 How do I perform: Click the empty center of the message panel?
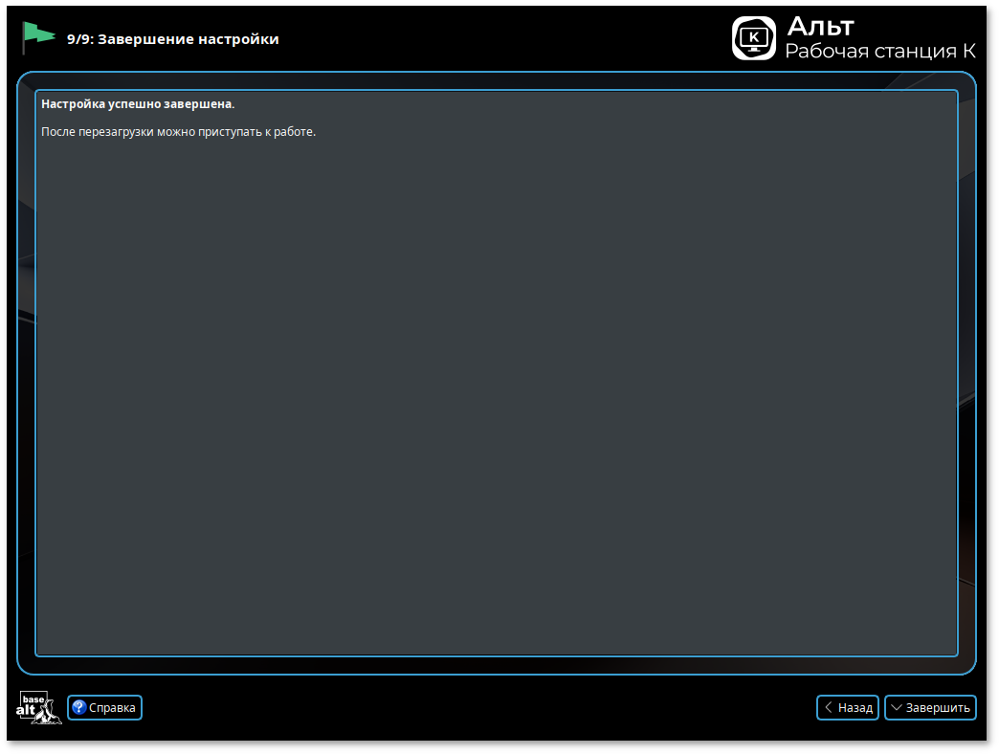(497, 383)
